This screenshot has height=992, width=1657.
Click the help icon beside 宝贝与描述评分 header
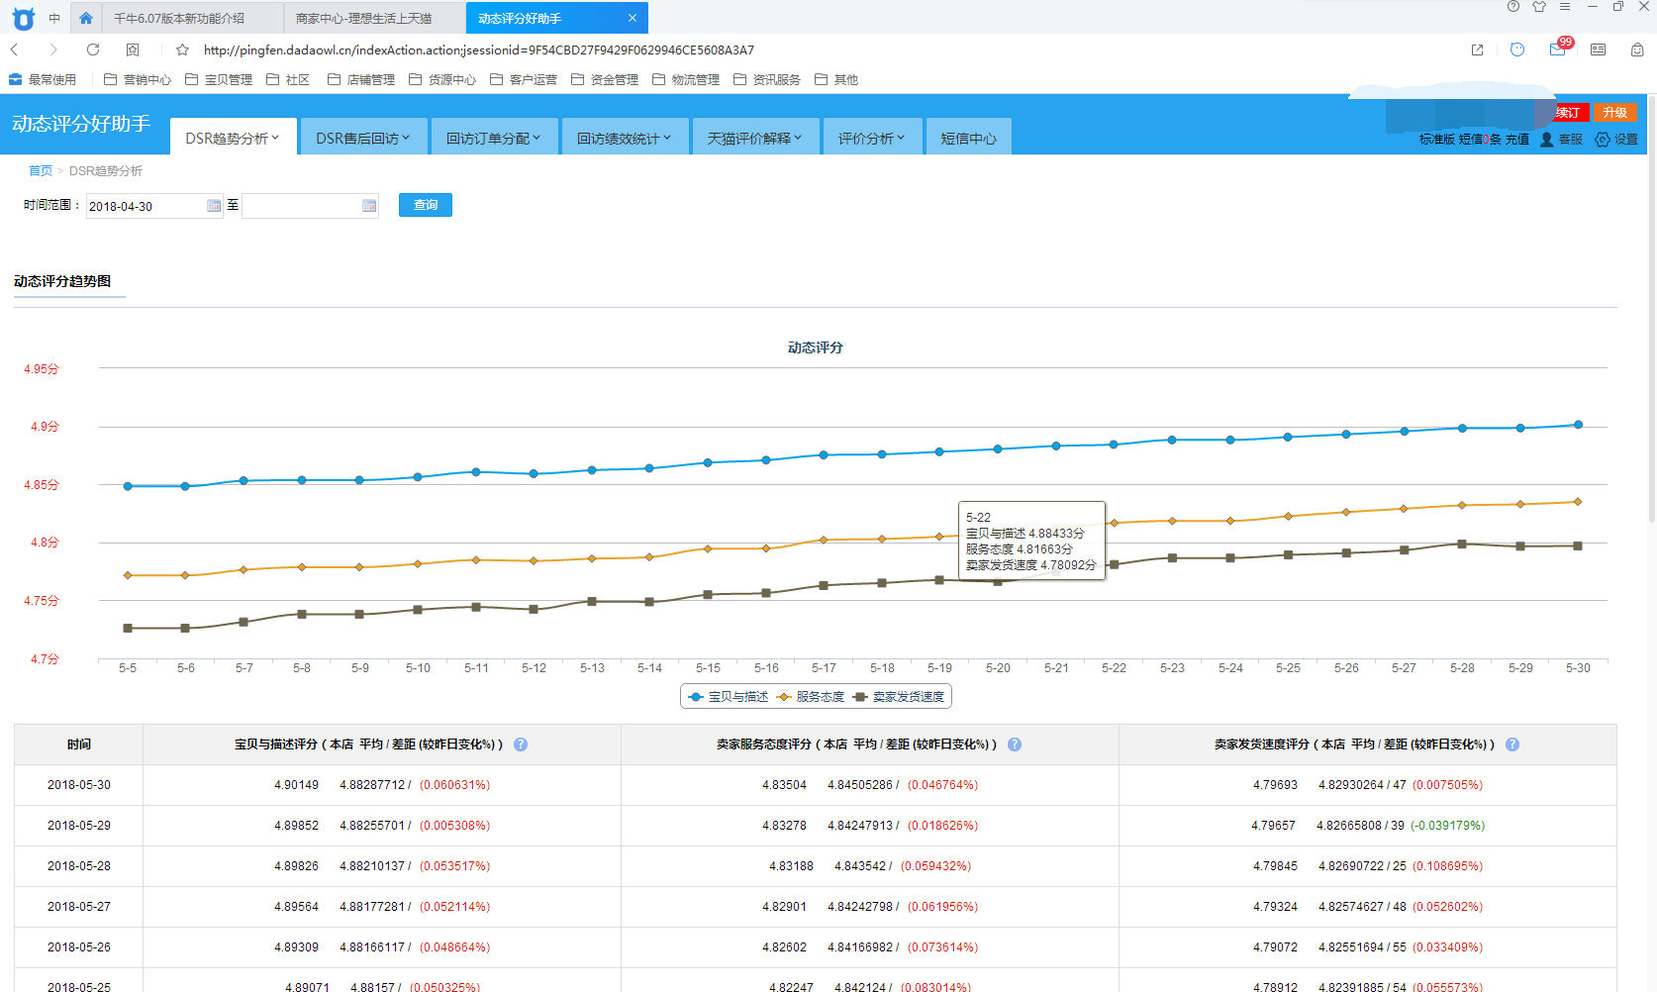tap(521, 744)
